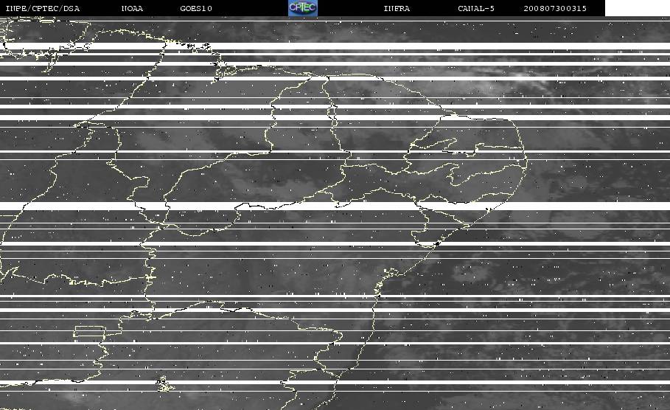Click the river mouth outline on north coast

220,71
